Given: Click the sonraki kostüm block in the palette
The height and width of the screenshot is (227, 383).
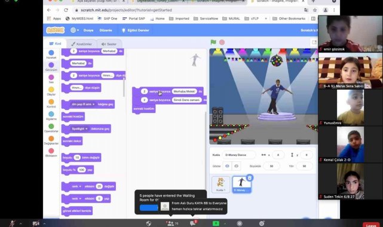Looking at the screenshot, I should pos(73,116).
